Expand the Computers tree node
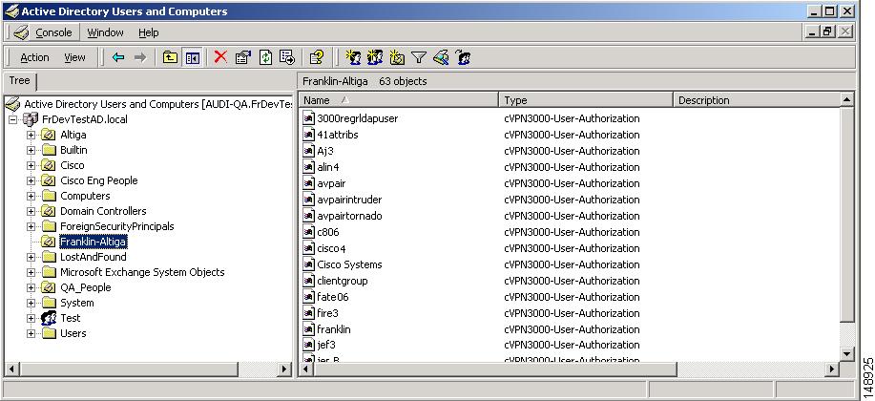This screenshot has width=875, height=401. (x=31, y=196)
